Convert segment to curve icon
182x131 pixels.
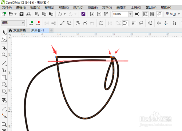(69, 23)
